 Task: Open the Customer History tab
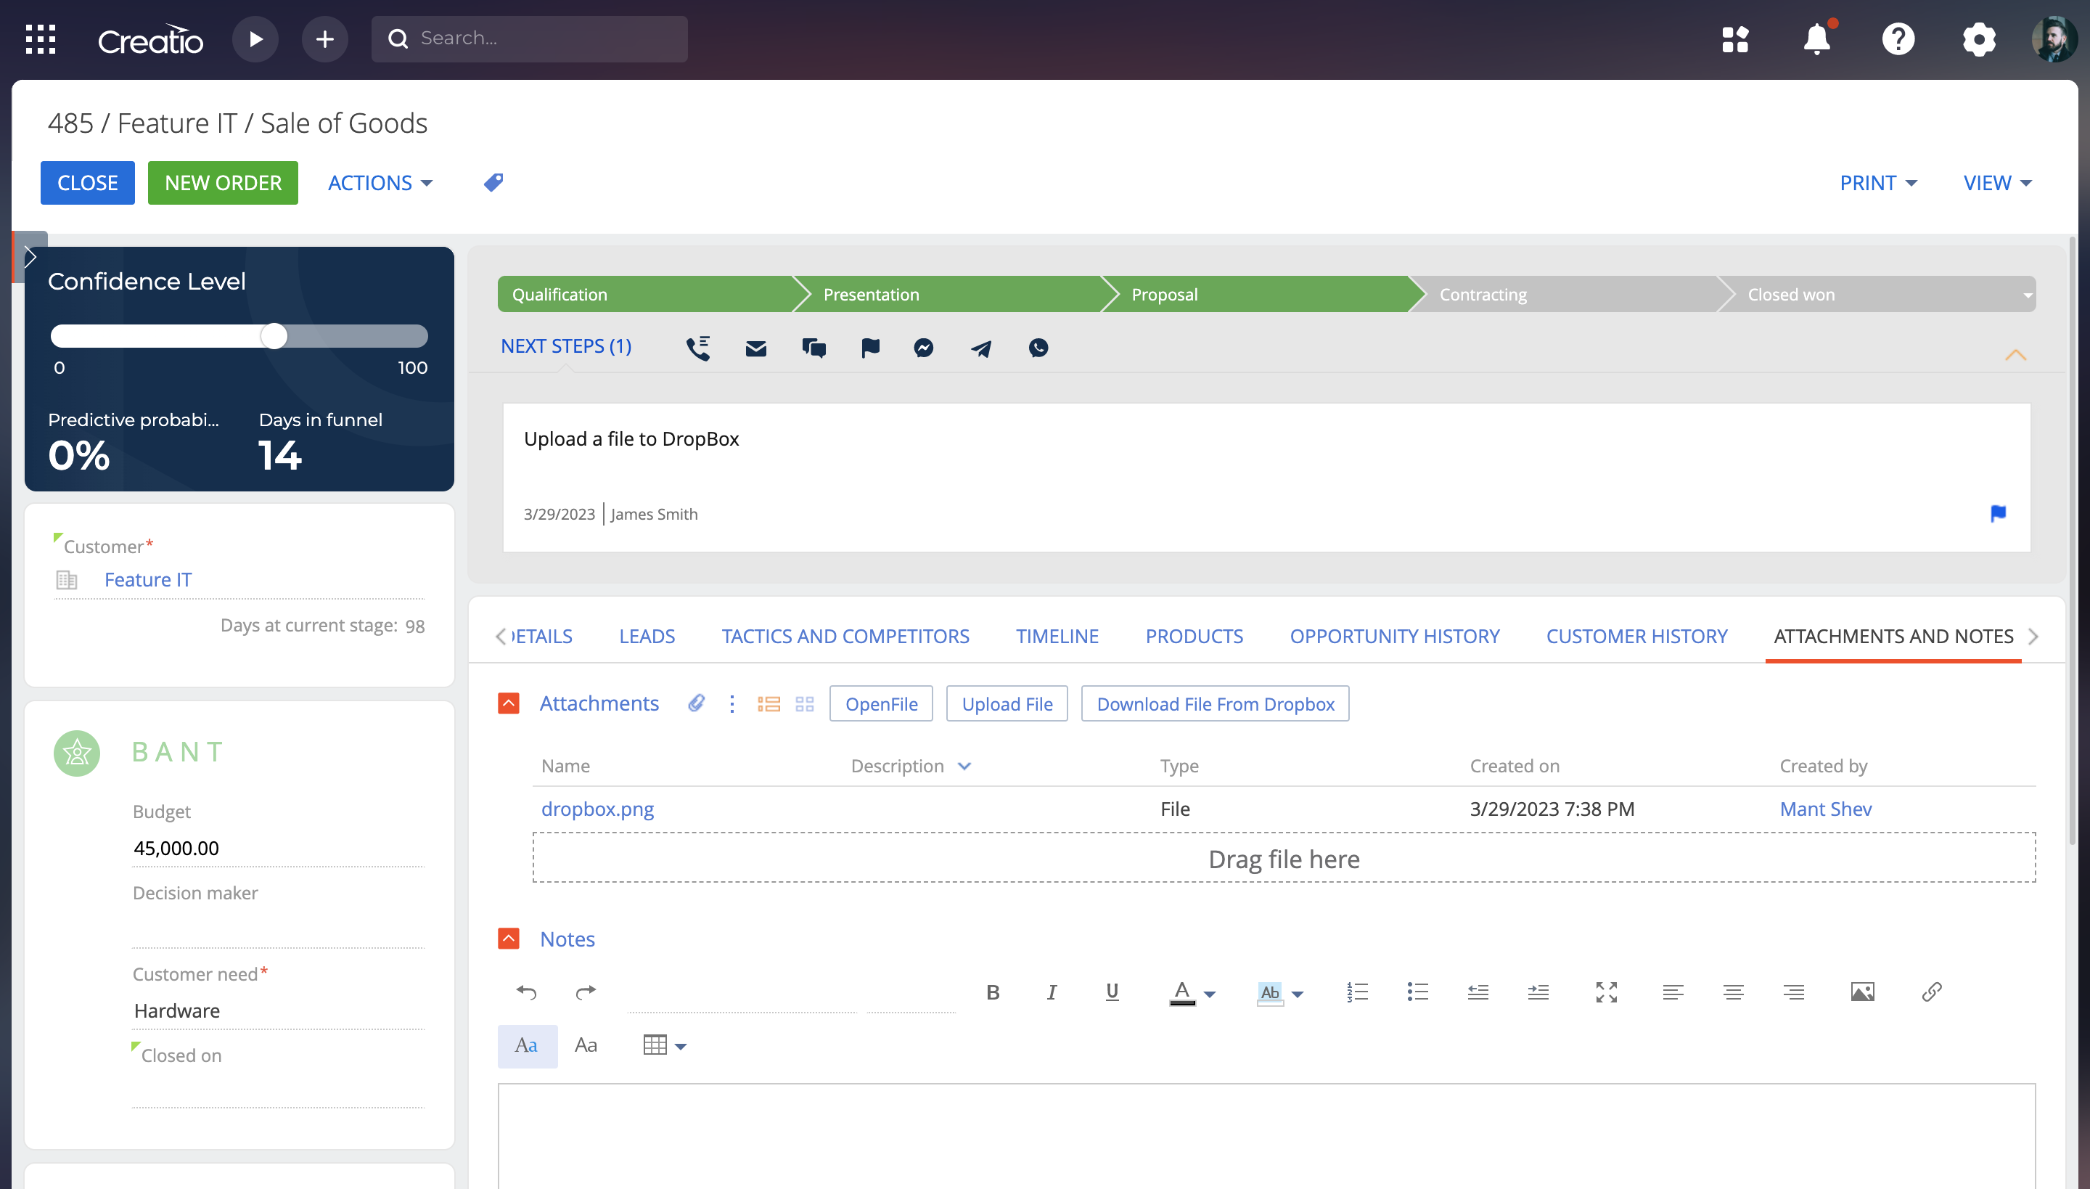pyautogui.click(x=1636, y=635)
